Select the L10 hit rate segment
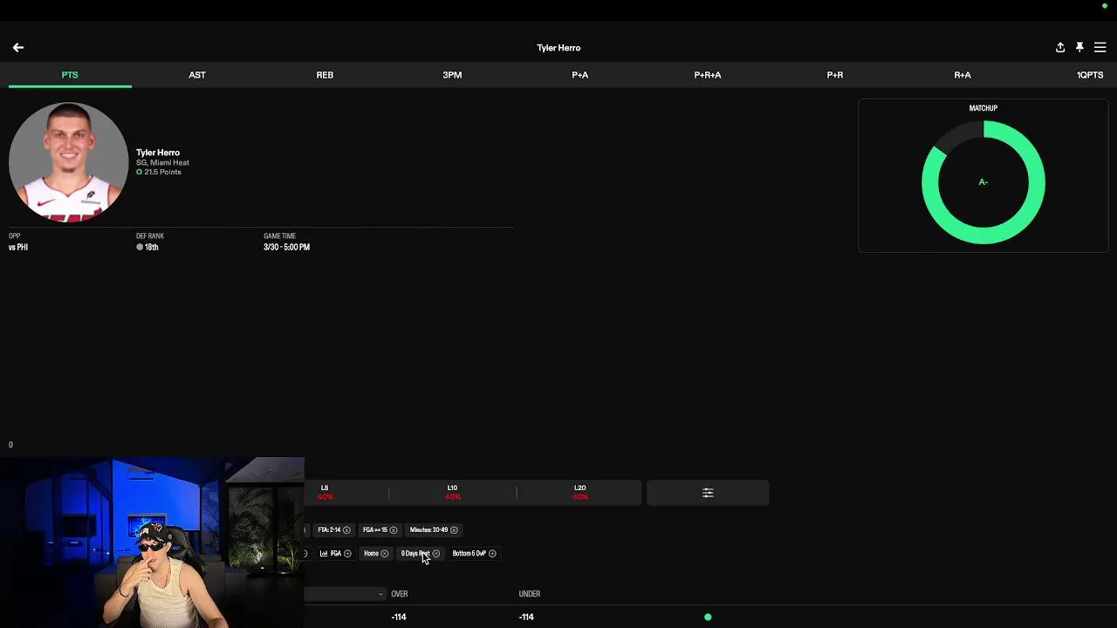Image resolution: width=1117 pixels, height=628 pixels. click(452, 493)
